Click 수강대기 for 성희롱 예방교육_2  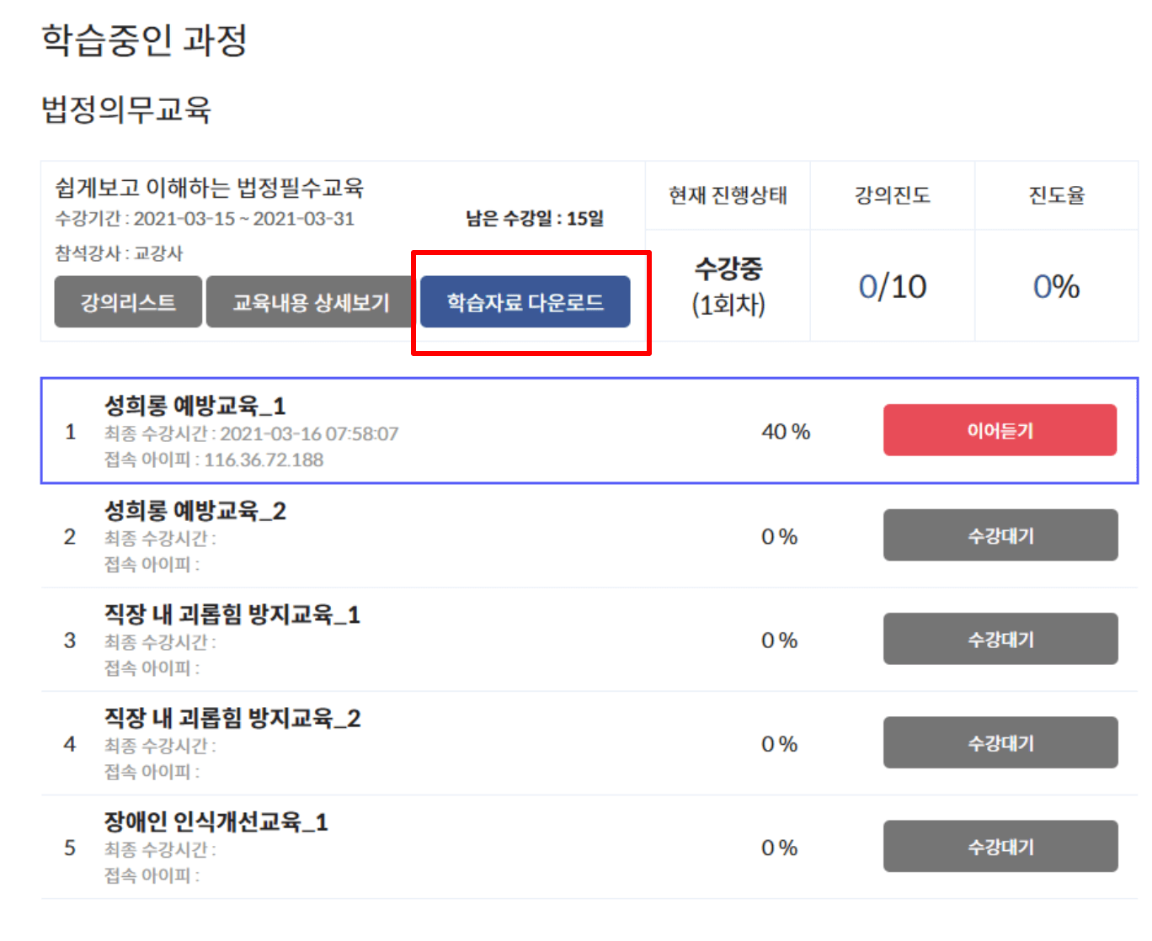(1000, 535)
